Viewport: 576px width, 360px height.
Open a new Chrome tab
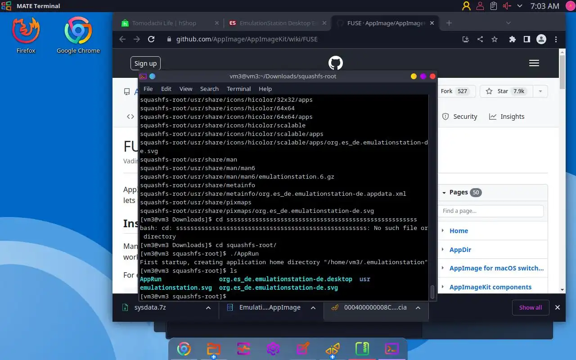tap(449, 23)
